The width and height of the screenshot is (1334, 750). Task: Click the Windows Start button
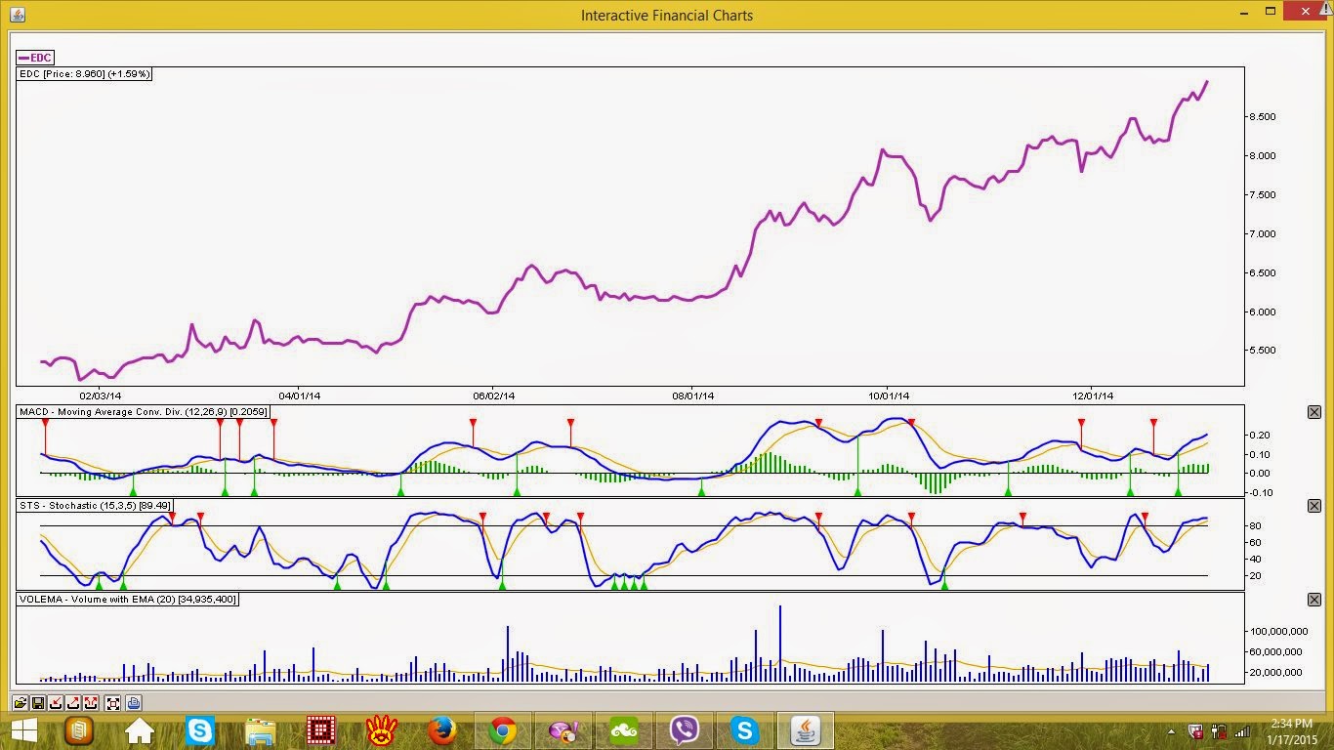[23, 729]
